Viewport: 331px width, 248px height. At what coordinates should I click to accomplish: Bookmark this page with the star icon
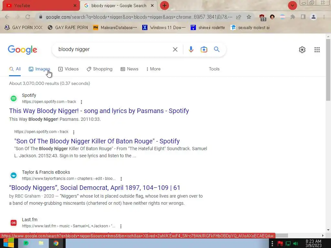coord(249,17)
